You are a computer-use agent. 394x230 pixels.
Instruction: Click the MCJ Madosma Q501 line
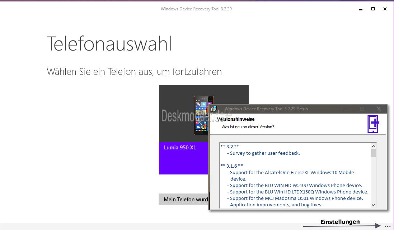click(295, 198)
